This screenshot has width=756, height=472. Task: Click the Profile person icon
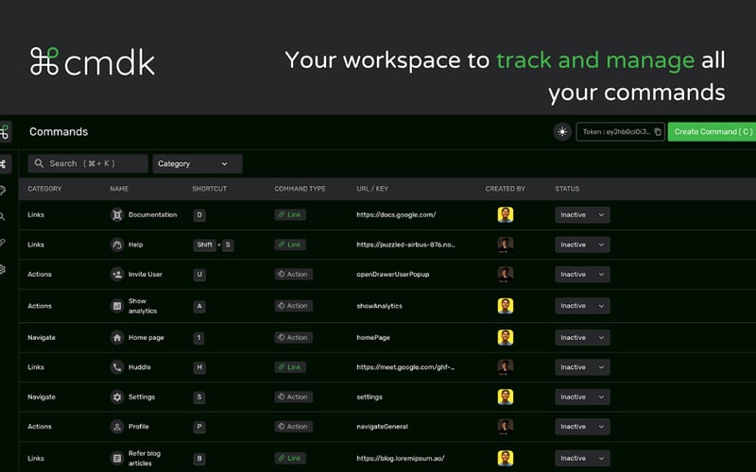coord(116,427)
